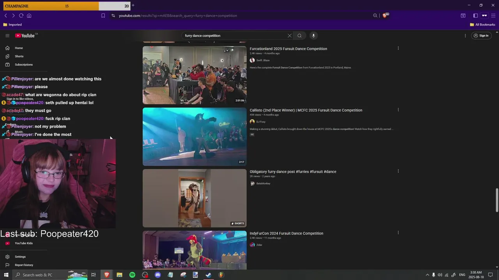The image size is (499, 280).
Task: Click the browser home button
Action: [29, 16]
